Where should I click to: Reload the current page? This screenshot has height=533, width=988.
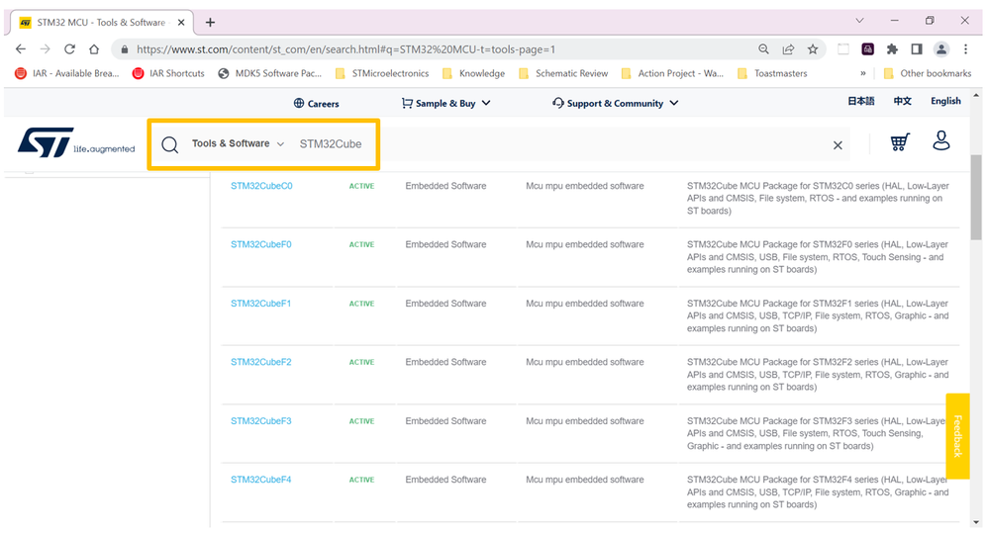point(69,49)
